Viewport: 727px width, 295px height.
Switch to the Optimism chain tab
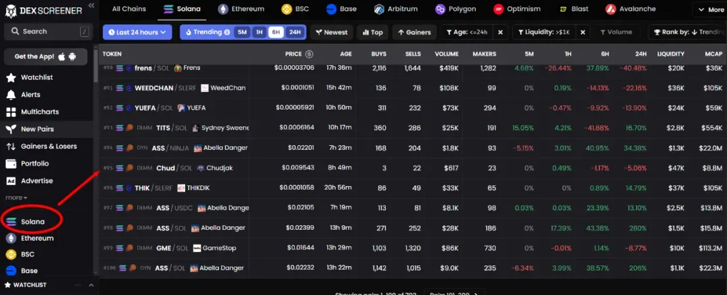pyautogui.click(x=517, y=9)
